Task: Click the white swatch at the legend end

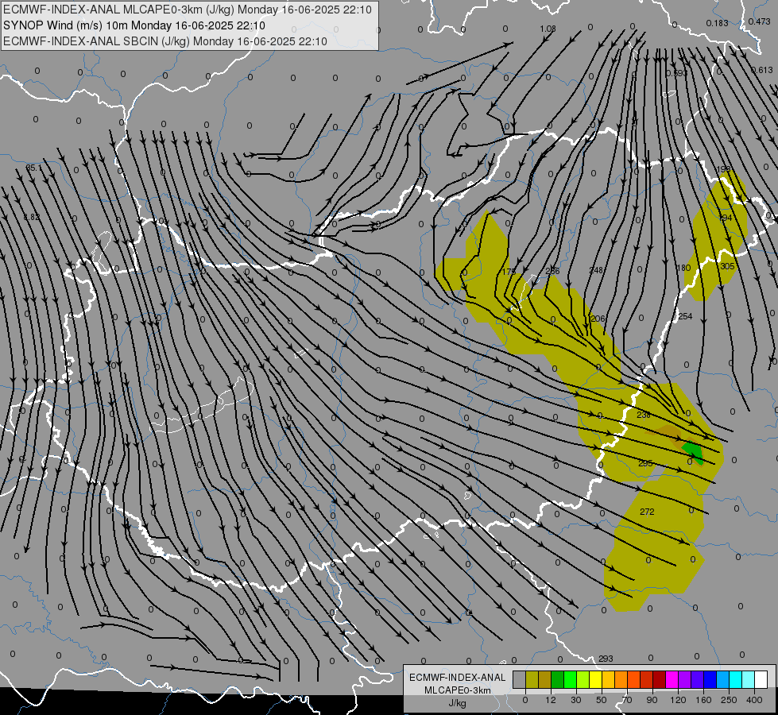Action: tap(761, 679)
